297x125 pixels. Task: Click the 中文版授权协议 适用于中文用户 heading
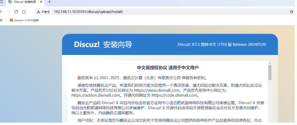tap(168, 68)
